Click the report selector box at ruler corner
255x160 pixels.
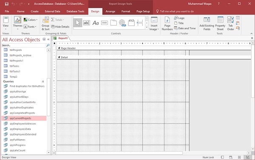(54, 43)
